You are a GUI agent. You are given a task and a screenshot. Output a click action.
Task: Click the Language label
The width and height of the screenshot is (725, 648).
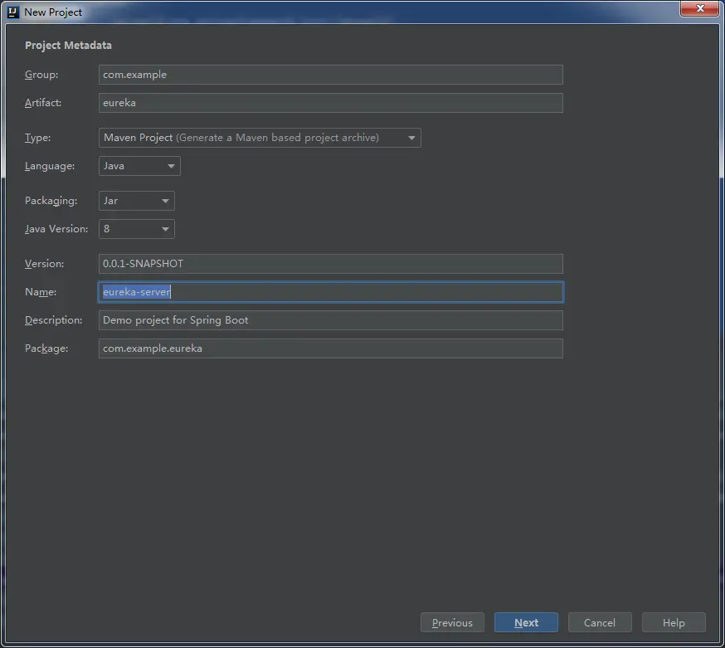50,166
